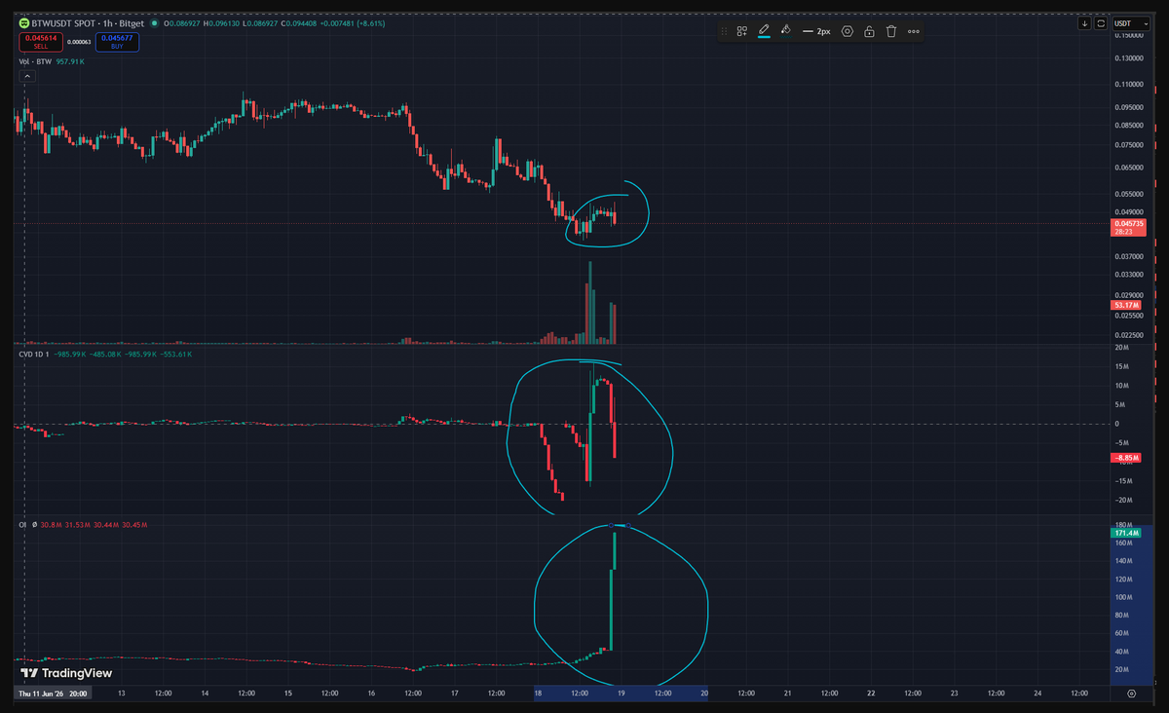1169x713 pixels.
Task: Collapse indicator legend with chevron arrow
Action: tap(27, 75)
